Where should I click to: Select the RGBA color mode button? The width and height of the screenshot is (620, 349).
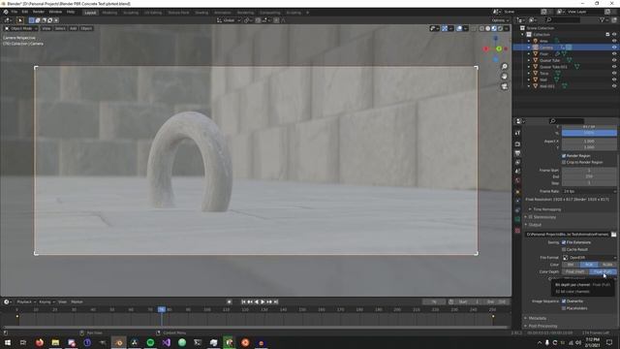pos(607,265)
